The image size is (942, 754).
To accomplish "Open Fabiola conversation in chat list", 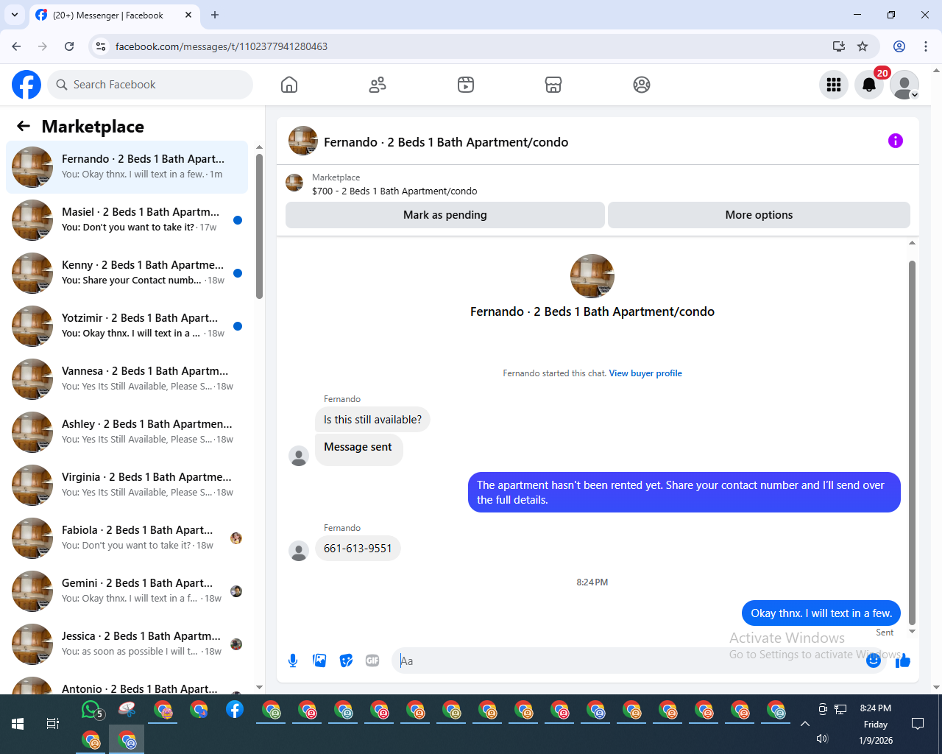I will pyautogui.click(x=127, y=538).
